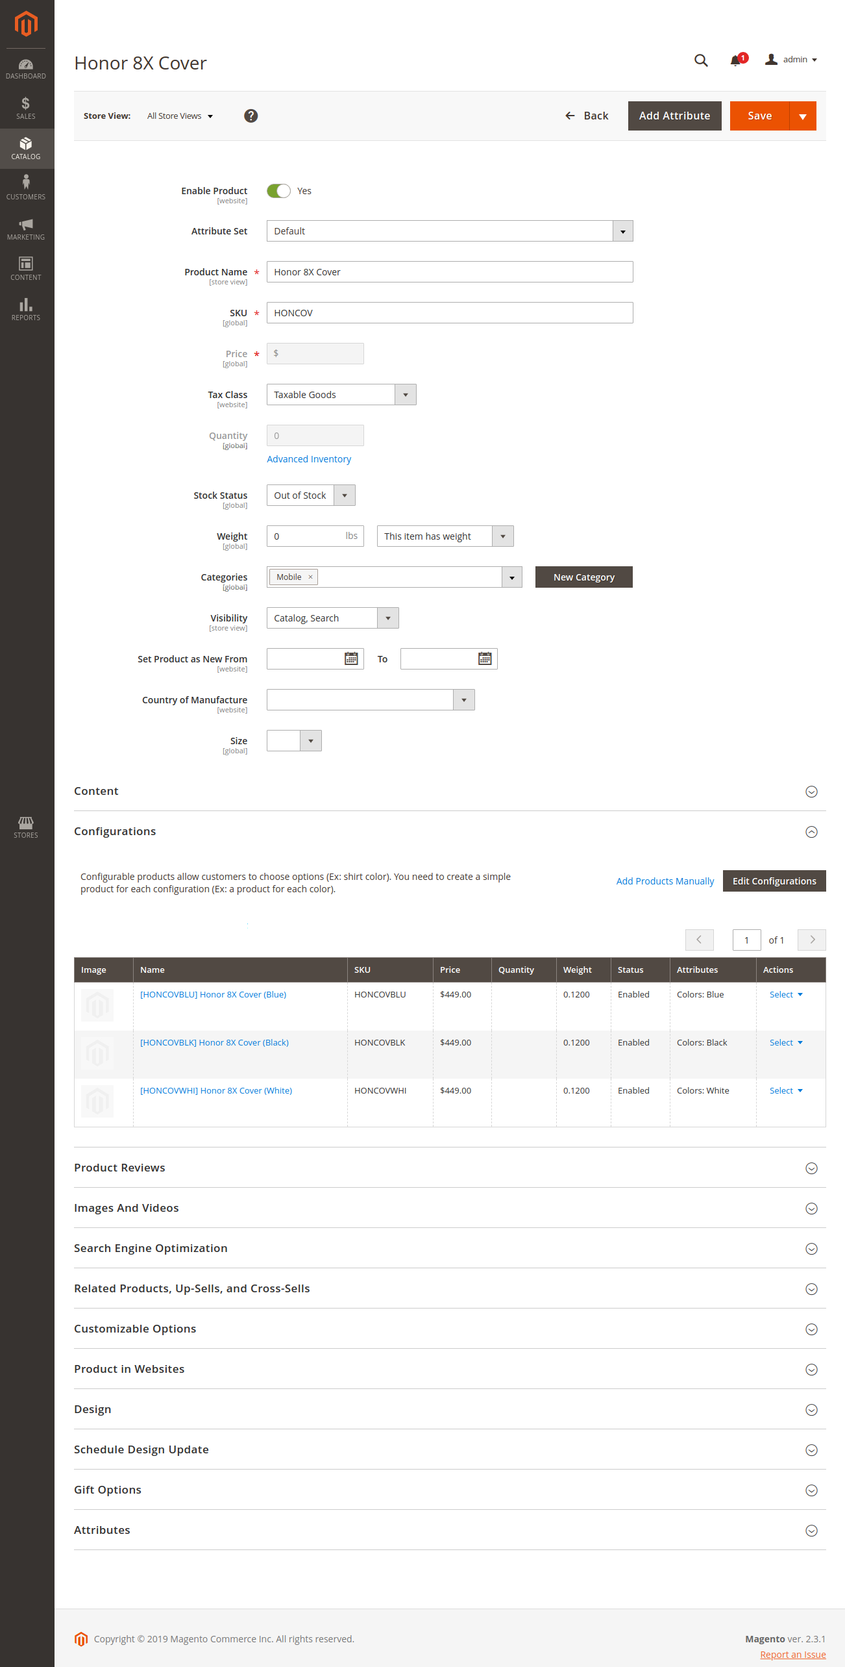Remove the Mobile category tag
The height and width of the screenshot is (1667, 845).
pos(310,577)
